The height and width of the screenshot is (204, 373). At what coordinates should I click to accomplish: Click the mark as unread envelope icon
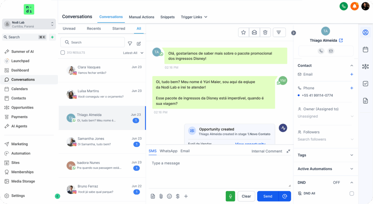tap(254, 32)
